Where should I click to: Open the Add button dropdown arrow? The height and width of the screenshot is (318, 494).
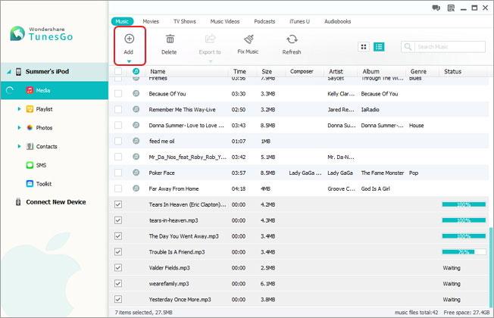pos(129,61)
